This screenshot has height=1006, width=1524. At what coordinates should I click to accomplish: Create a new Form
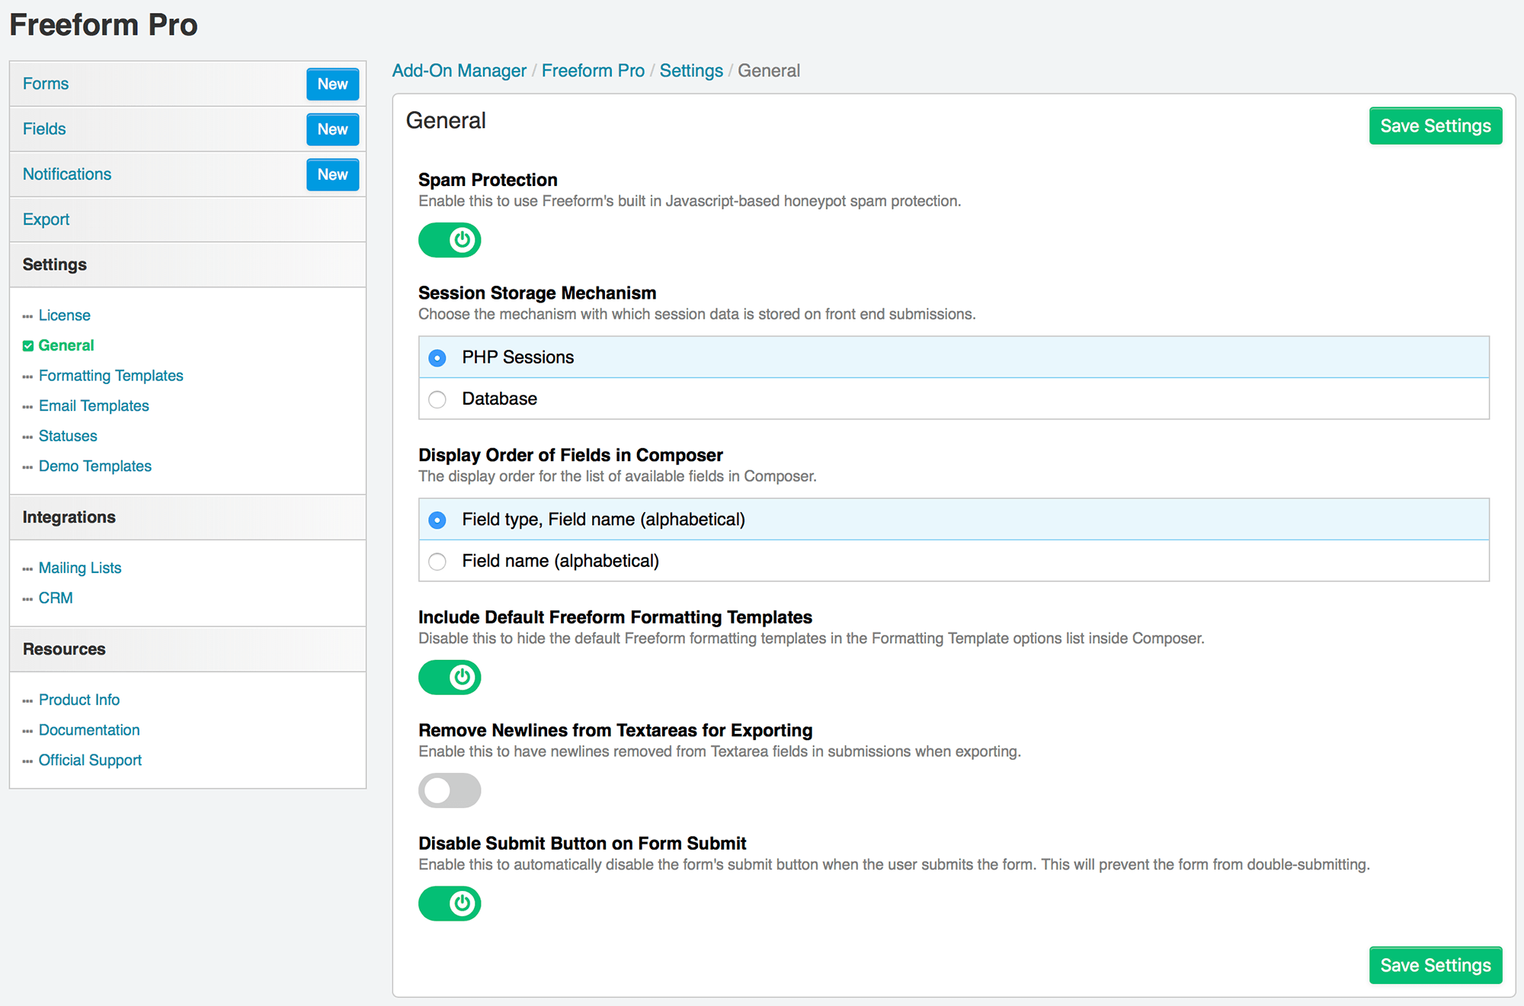click(x=332, y=84)
